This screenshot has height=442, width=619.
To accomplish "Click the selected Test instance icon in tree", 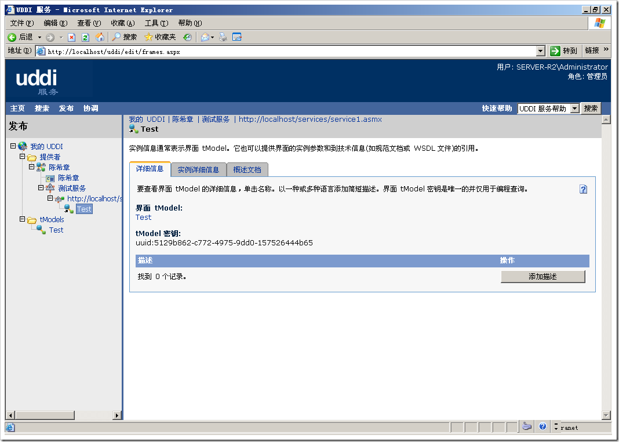I will click(x=69, y=209).
